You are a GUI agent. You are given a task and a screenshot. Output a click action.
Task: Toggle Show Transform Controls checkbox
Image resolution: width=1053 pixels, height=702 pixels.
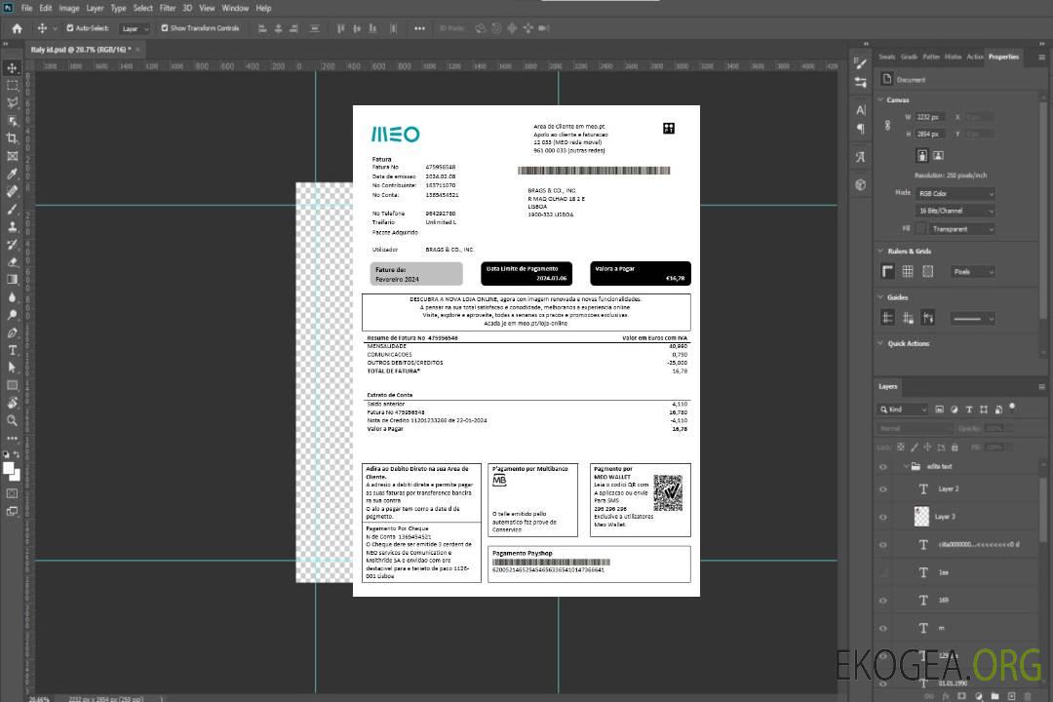point(165,28)
